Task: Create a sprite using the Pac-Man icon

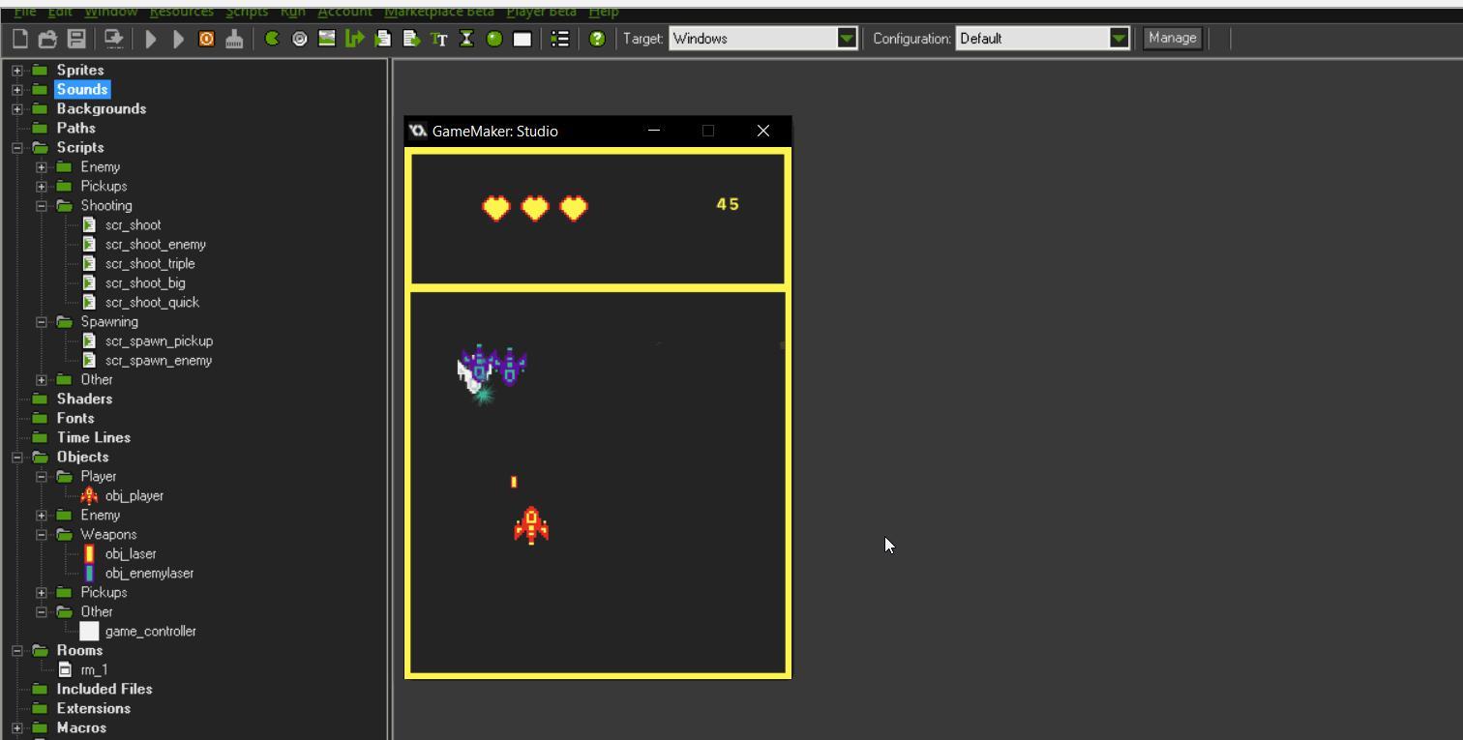Action: pyautogui.click(x=272, y=39)
